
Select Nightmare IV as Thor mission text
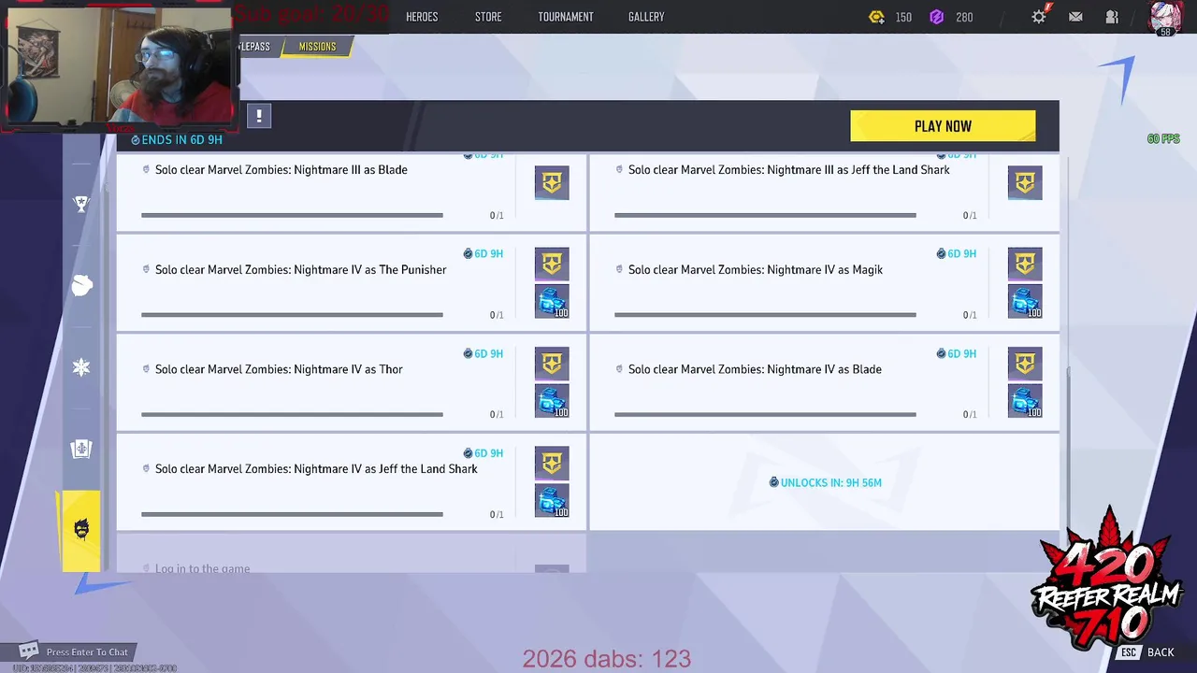[x=279, y=369]
